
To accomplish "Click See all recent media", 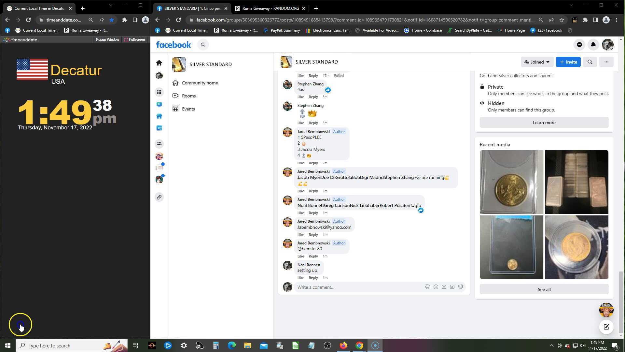I will click(544, 289).
